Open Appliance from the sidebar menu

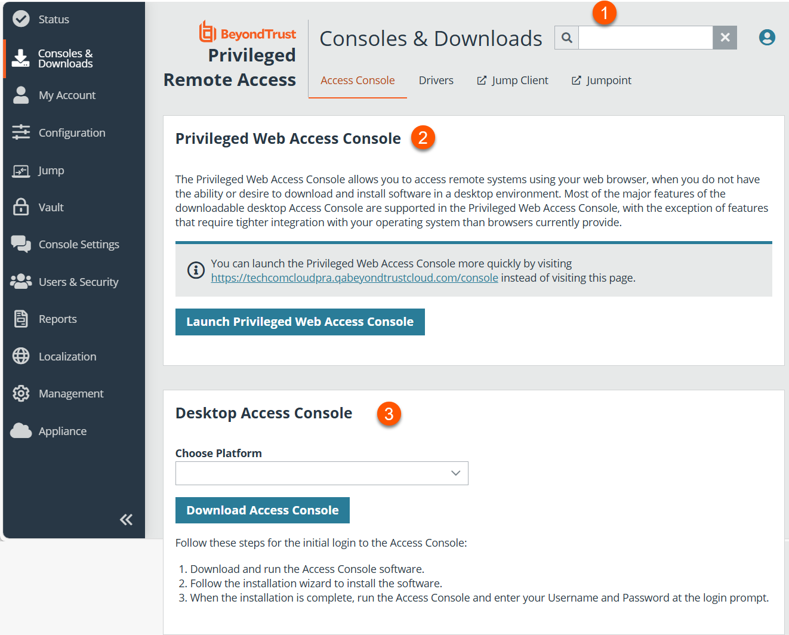pos(63,431)
